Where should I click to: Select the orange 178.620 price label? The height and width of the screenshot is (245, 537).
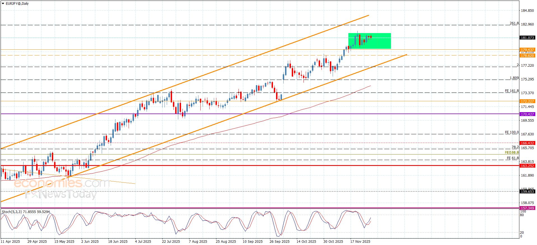point(527,56)
